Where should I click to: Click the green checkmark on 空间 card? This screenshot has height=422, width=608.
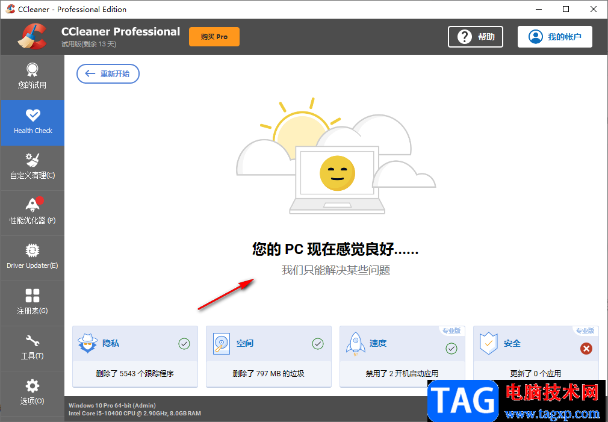(x=318, y=344)
